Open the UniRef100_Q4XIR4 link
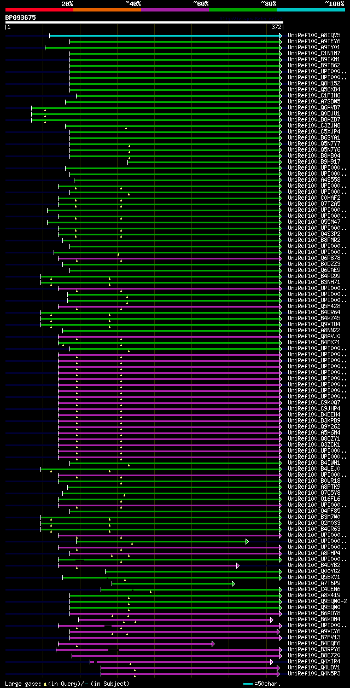 pyautogui.click(x=314, y=661)
